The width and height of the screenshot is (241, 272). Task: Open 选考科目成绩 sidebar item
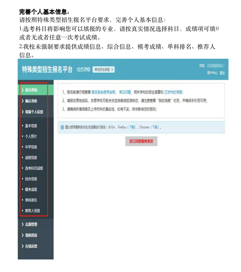pos(34,168)
